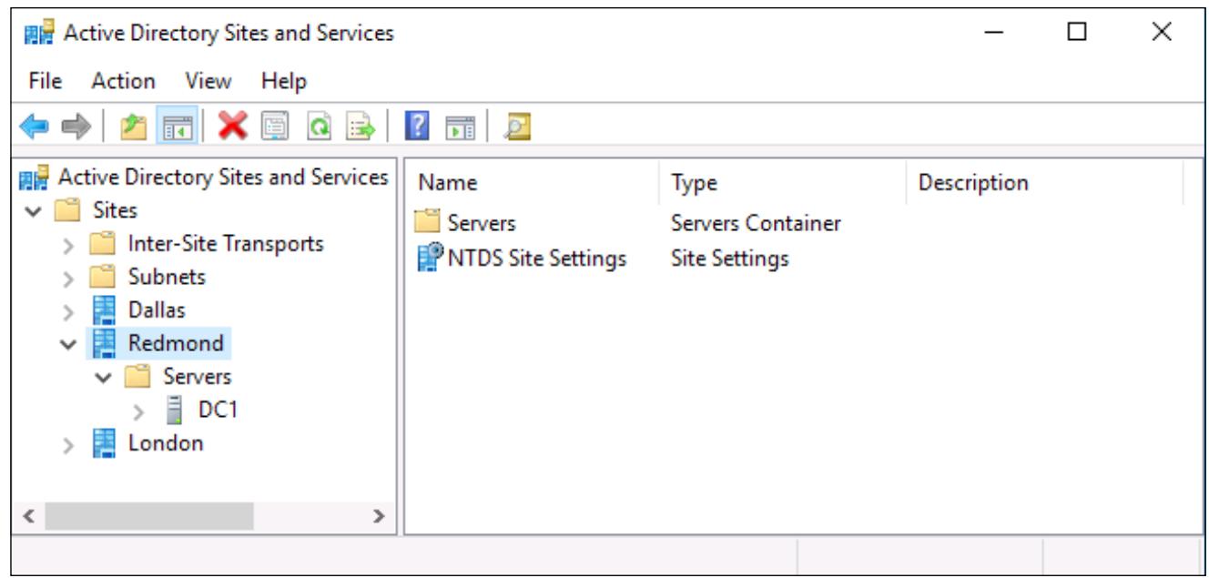Click the Servers Container type cell

coord(756,223)
